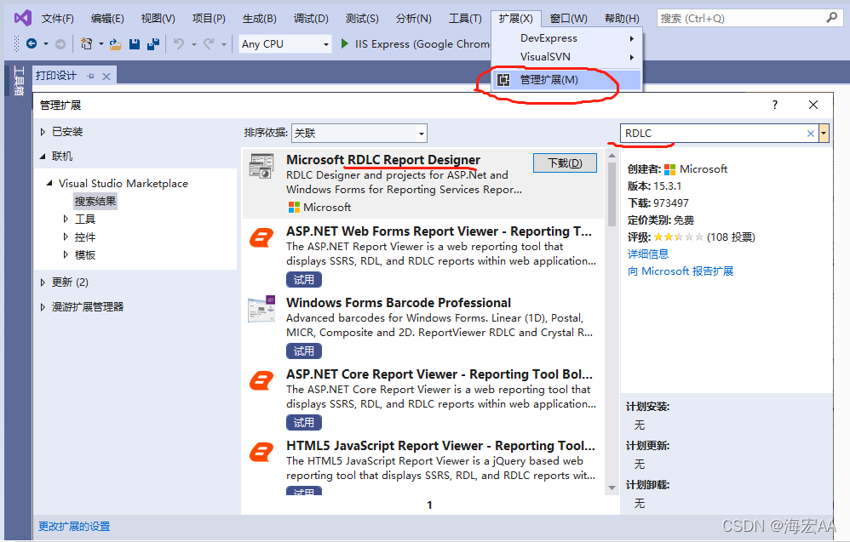Open the 工具箱 side panel tab
Image resolution: width=850 pixels, height=542 pixels.
coord(19,80)
